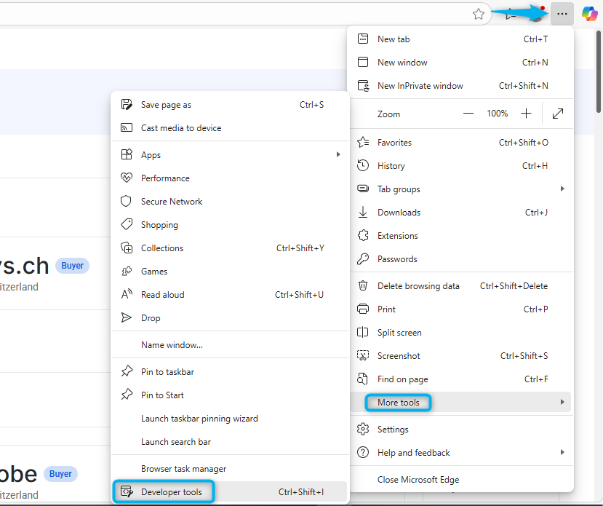Click the Downloads arrow icon

[363, 212]
